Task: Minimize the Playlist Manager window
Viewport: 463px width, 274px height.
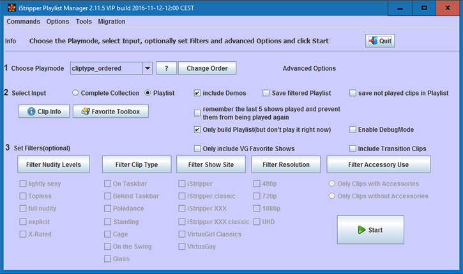Action: [400, 8]
